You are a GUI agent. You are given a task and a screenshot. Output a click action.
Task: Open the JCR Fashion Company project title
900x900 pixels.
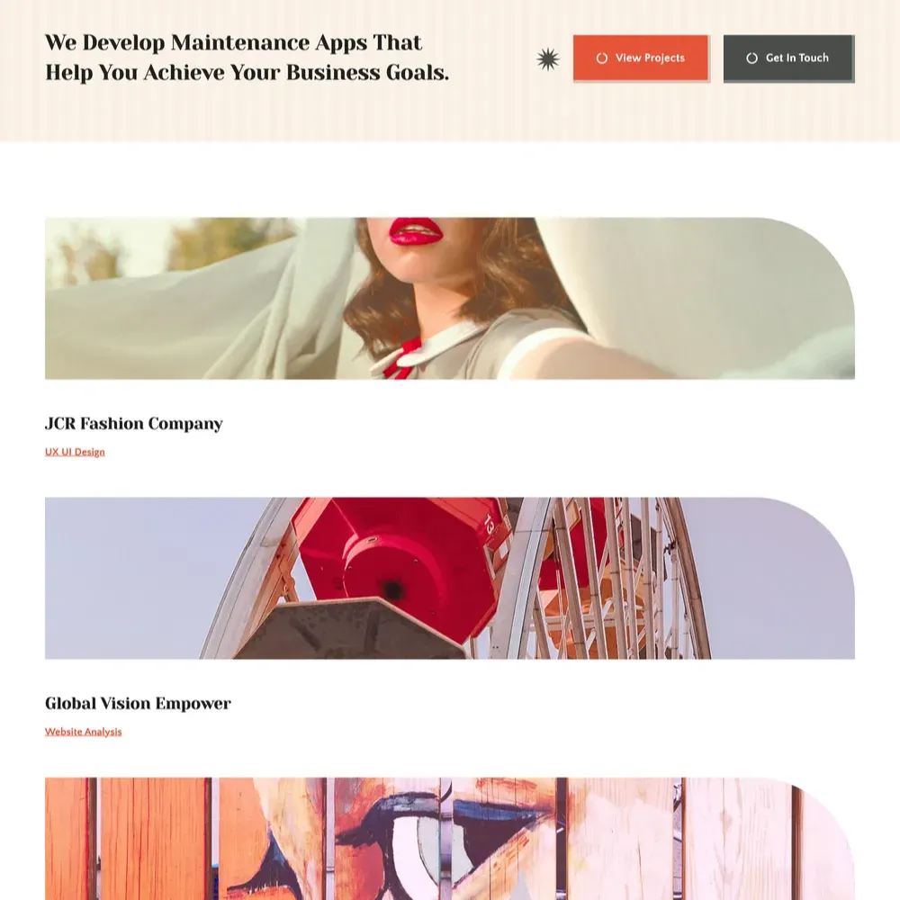[x=134, y=424]
